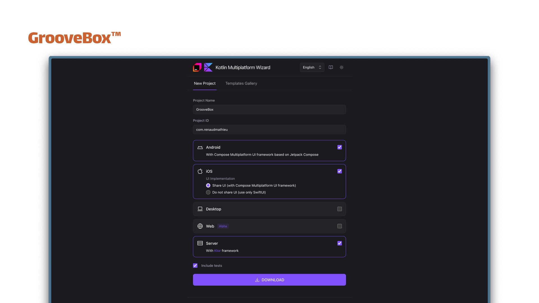Click the Apple iOS icon
The image size is (539, 303).
(x=200, y=171)
